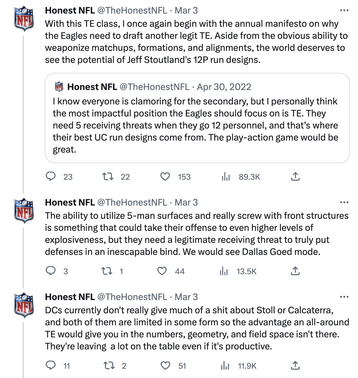Like the first tweet with 153 likes

tap(165, 176)
